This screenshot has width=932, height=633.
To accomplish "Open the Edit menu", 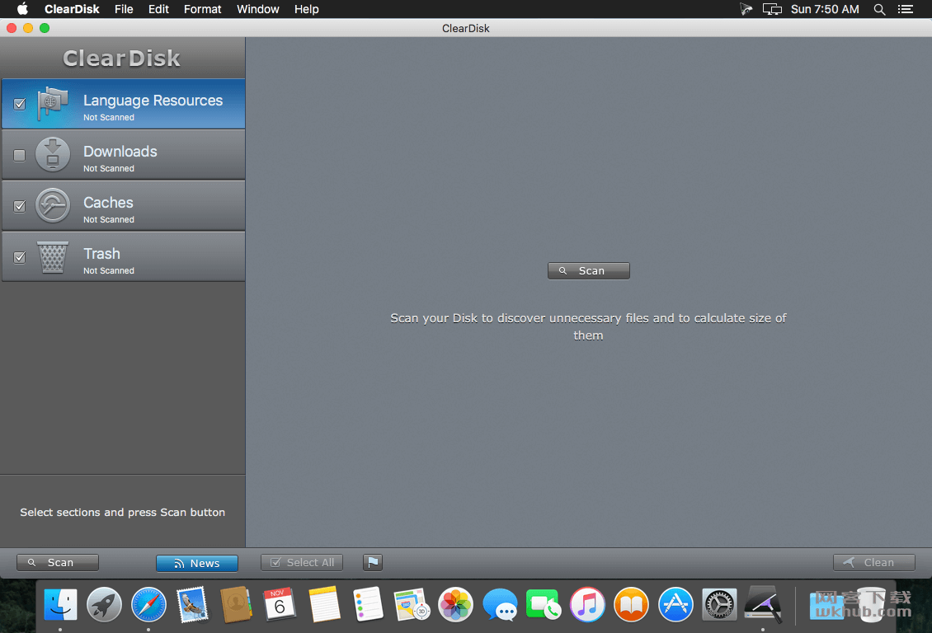I will tap(158, 10).
